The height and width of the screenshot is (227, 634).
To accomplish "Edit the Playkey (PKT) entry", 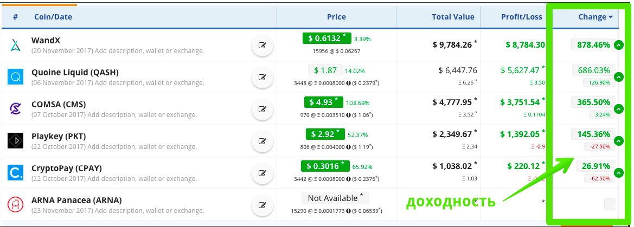I will point(262,141).
